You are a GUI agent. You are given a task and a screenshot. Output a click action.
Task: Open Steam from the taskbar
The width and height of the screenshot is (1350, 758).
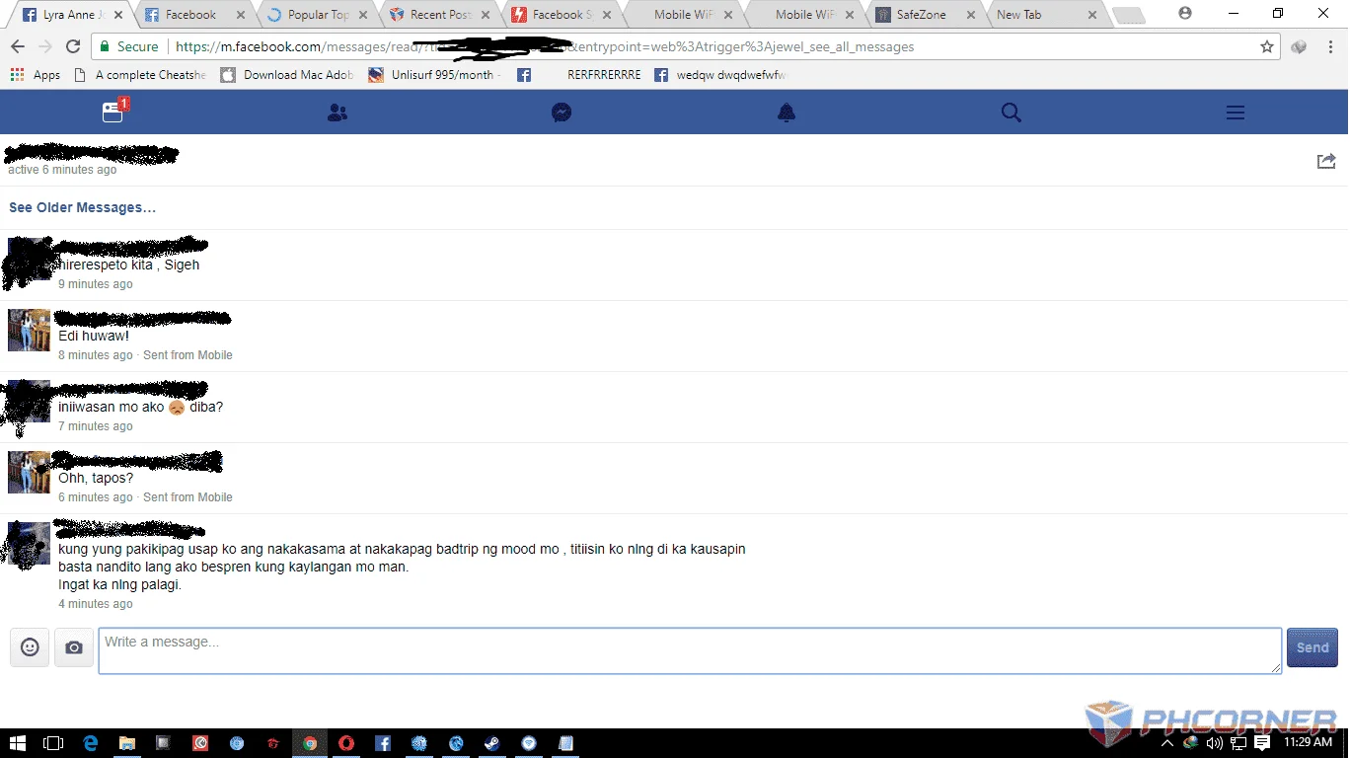coord(491,743)
